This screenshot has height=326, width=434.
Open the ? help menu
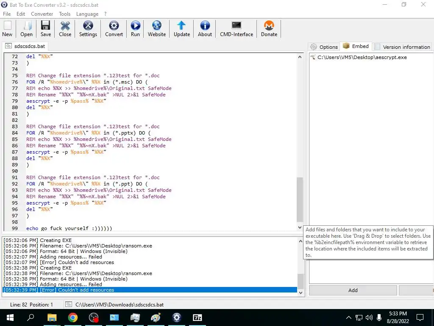105,14
